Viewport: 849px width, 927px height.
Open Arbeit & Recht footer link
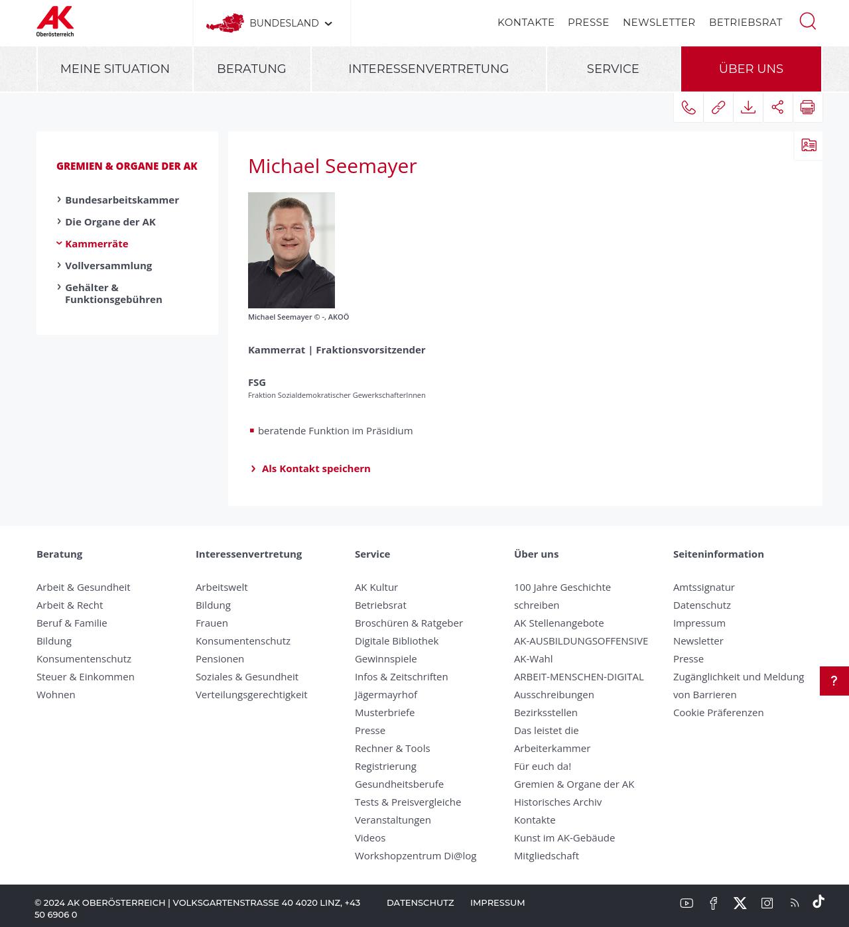tap(70, 605)
